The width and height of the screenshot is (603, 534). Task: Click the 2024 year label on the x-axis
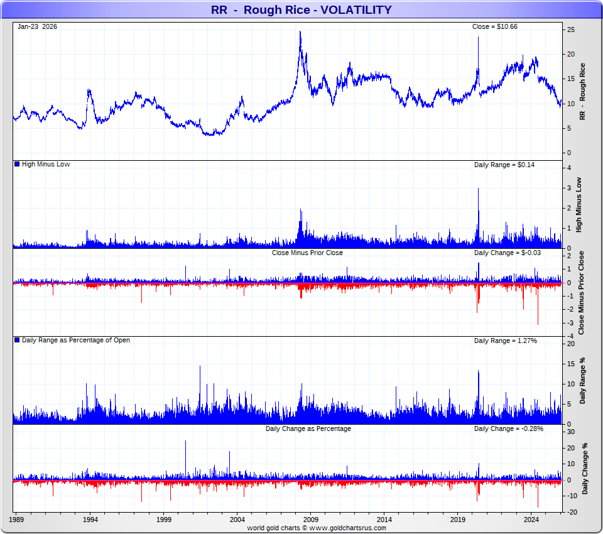[531, 520]
